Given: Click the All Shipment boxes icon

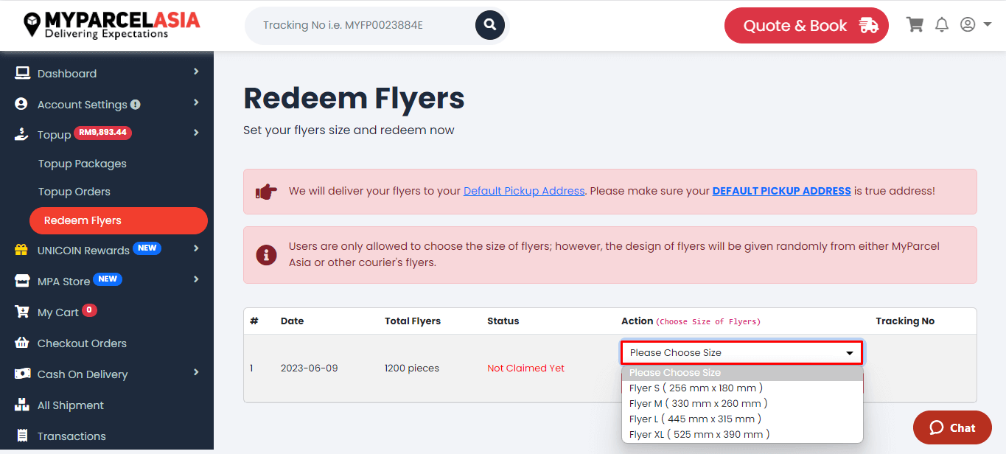Looking at the screenshot, I should [x=22, y=405].
